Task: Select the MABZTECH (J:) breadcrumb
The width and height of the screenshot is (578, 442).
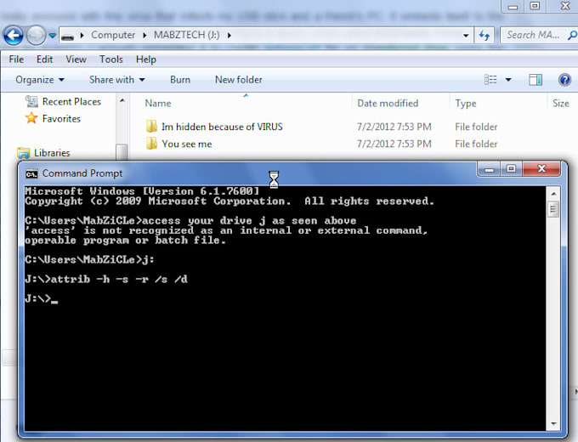Action: (x=186, y=35)
